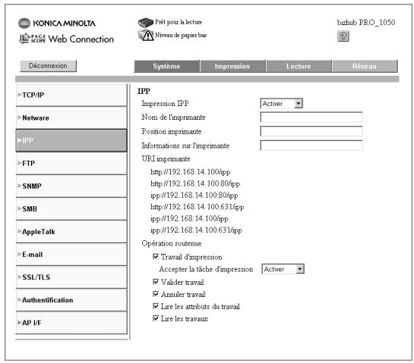Open Authentification settings in sidebar
The width and height of the screenshot is (414, 363).
(71, 300)
